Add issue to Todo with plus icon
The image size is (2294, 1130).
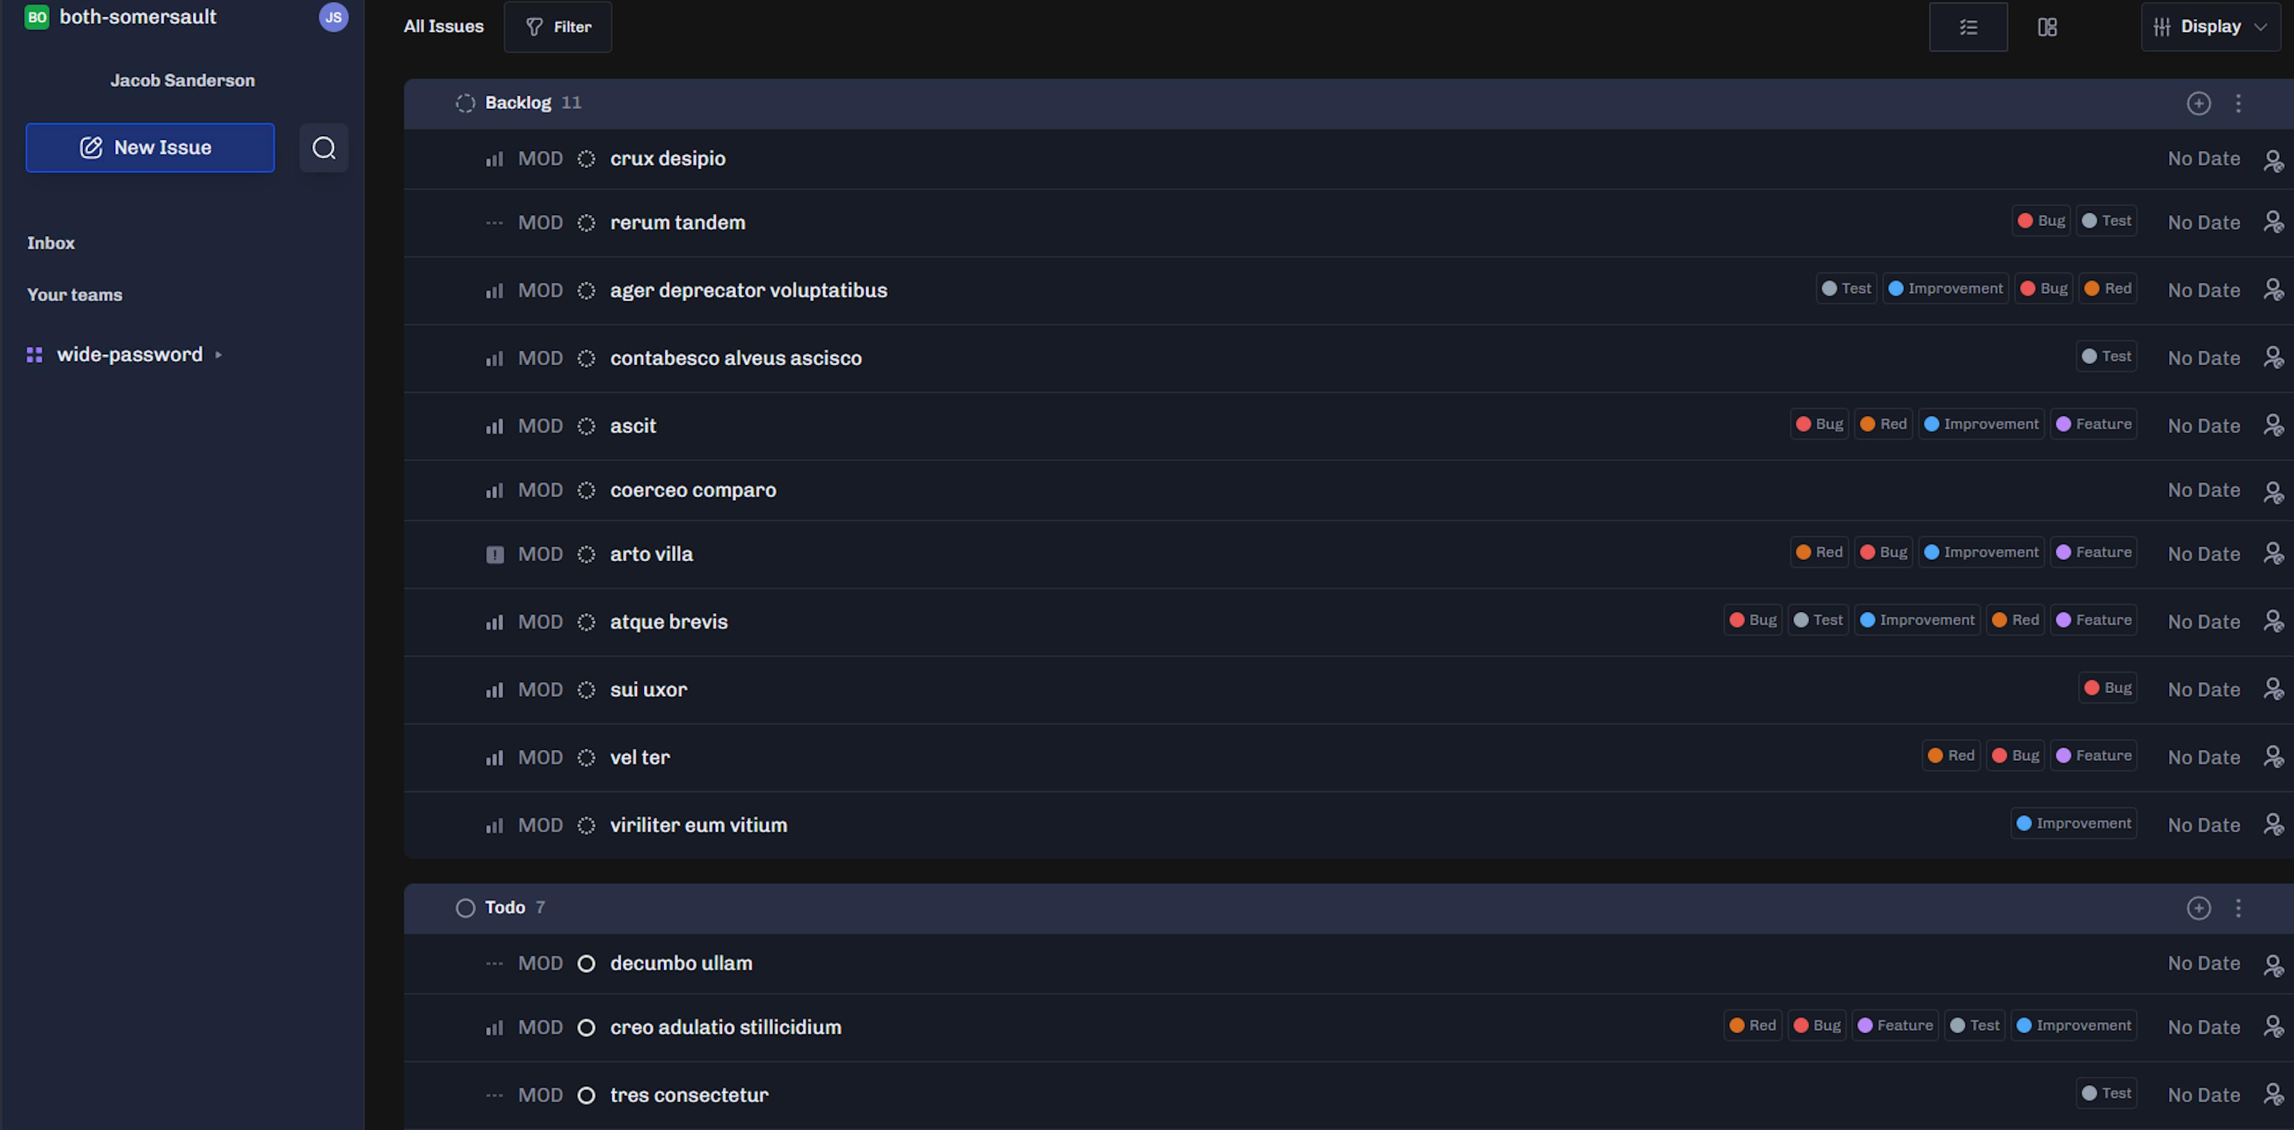click(x=2198, y=907)
